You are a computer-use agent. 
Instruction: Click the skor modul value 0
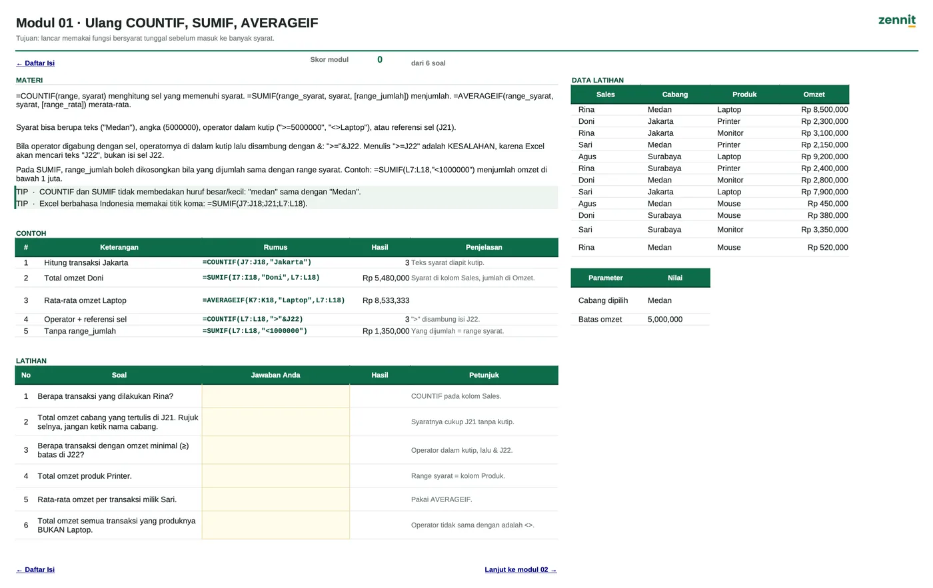(x=380, y=60)
